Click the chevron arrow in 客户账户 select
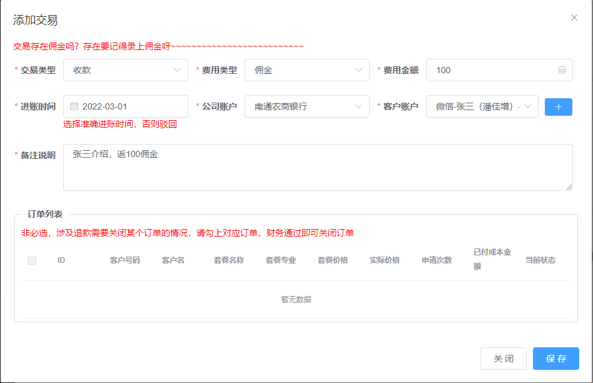This screenshot has width=593, height=383. click(527, 106)
